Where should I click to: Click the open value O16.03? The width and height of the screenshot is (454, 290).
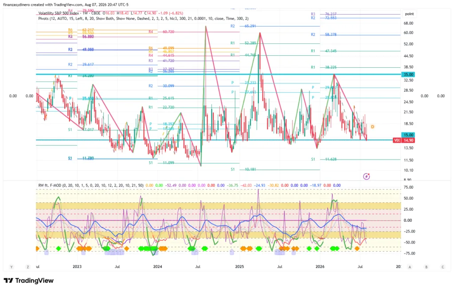click(109, 13)
